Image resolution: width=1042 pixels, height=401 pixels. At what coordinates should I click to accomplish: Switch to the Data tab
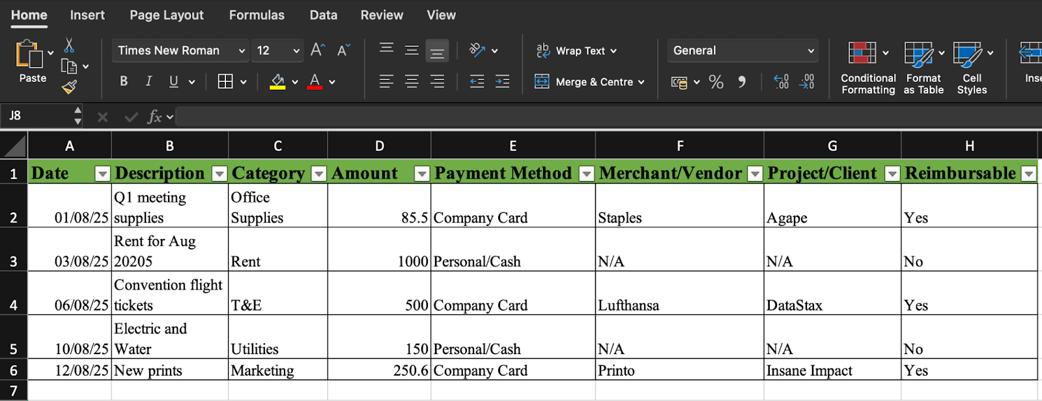click(x=324, y=15)
